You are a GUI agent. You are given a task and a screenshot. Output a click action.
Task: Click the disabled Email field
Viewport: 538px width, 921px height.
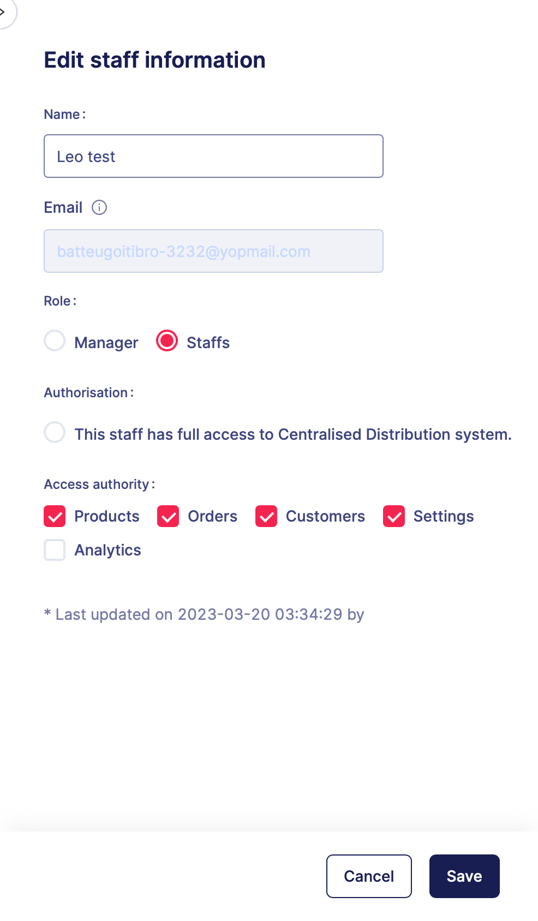pyautogui.click(x=213, y=251)
